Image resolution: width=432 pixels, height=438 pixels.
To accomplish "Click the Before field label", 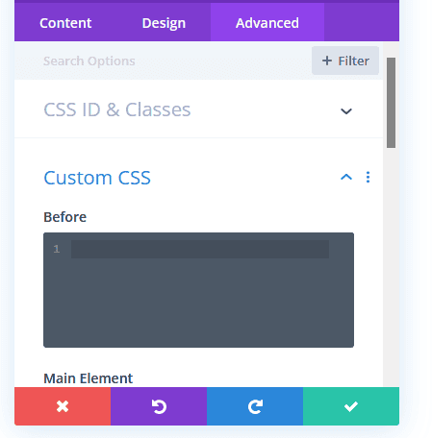I will point(65,217).
